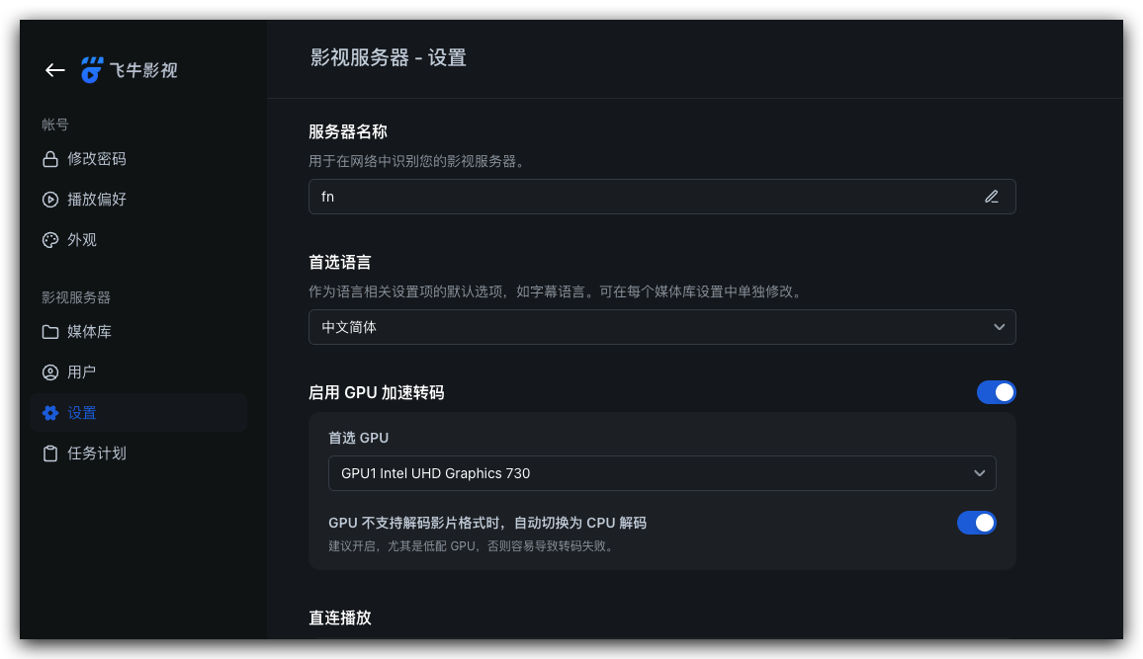Image resolution: width=1143 pixels, height=659 pixels.
Task: Click the palette icon for 外观
Action: point(50,240)
